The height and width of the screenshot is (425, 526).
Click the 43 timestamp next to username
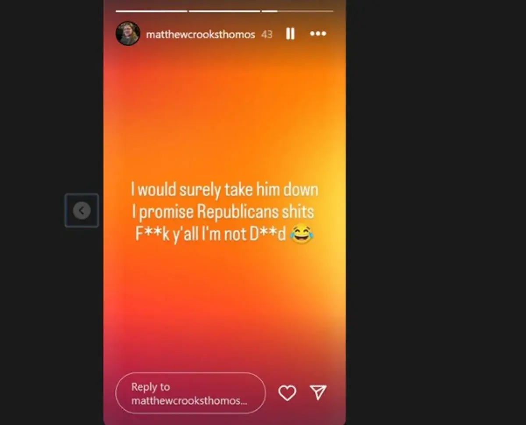[267, 35]
